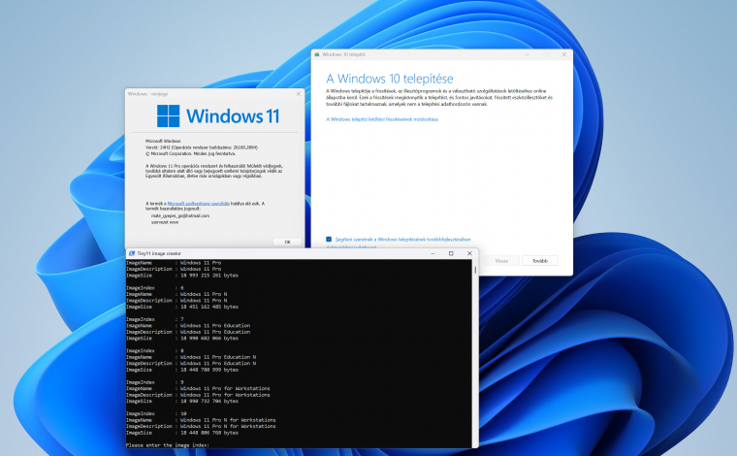Click the 'ImageSize : 18 451 162 485 bytes' line
737x456 pixels.
(182, 307)
